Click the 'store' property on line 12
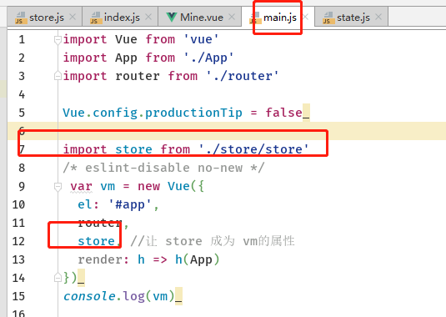Screen dimensions: 446x317 point(96,241)
